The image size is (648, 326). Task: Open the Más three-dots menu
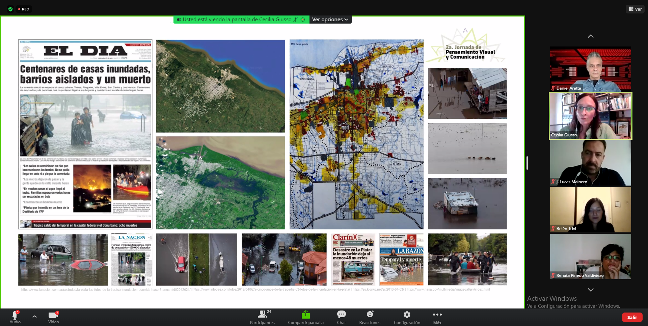437,317
